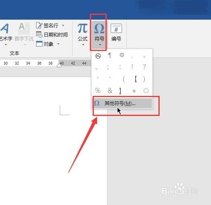
Task: Open 其他符号(M)... menu entry
Action: [122, 103]
